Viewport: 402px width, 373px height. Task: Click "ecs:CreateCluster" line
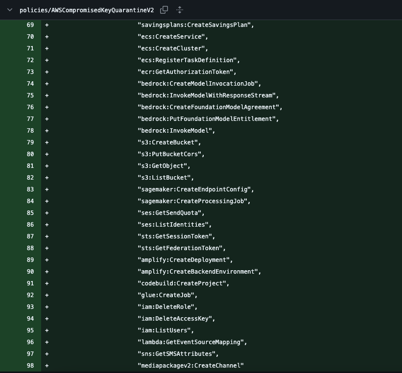tap(173, 48)
